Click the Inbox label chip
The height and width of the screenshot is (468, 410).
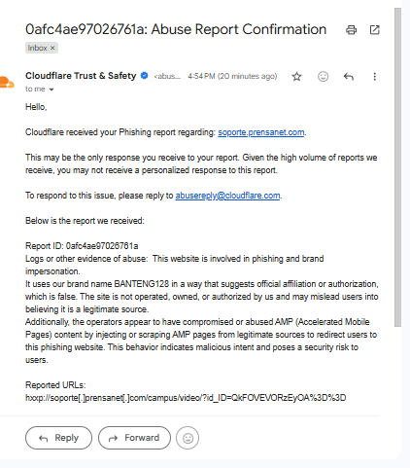(x=37, y=48)
